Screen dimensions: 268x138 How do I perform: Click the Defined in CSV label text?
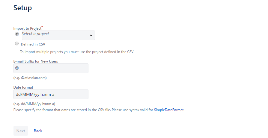(x=33, y=44)
